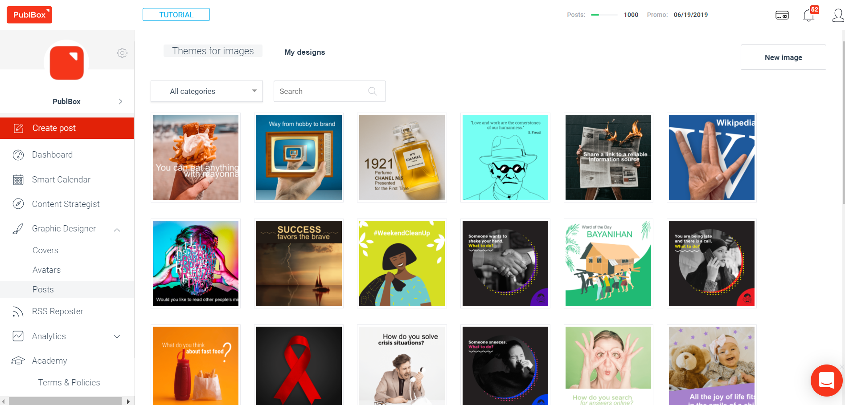
Task: Open the user account profile icon
Action: (838, 16)
